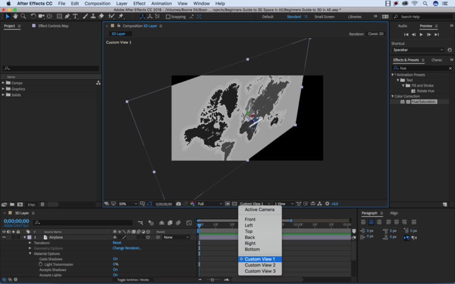Delete selected project item with trash icon
Image resolution: width=455 pixels, height=284 pixels.
[43, 205]
